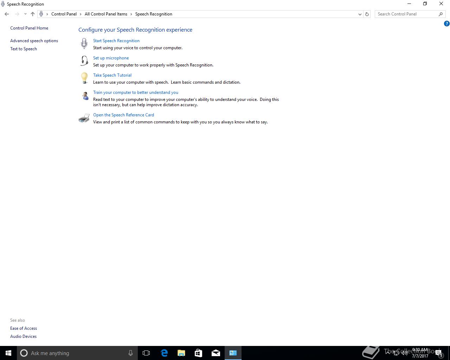Image resolution: width=450 pixels, height=360 pixels.
Task: Expand the chevron before Control Panel breadcrumb
Action: pyautogui.click(x=47, y=14)
